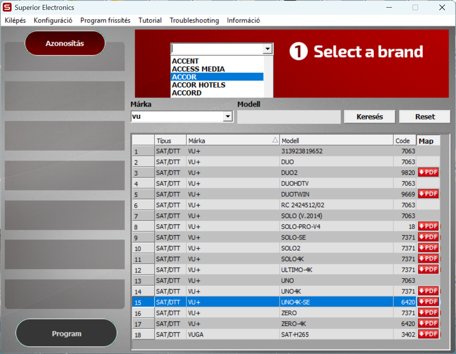Open the Információ menu
Image resolution: width=456 pixels, height=354 pixels.
coord(243,20)
